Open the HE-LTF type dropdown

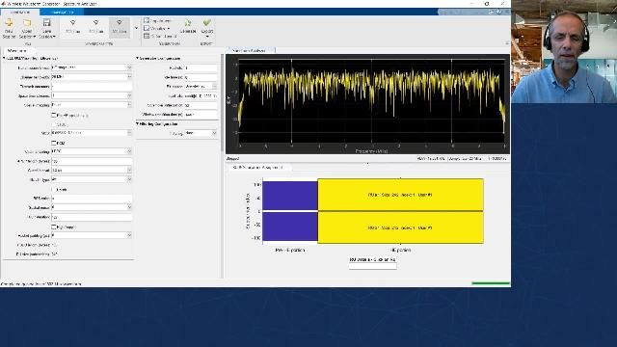click(x=129, y=179)
